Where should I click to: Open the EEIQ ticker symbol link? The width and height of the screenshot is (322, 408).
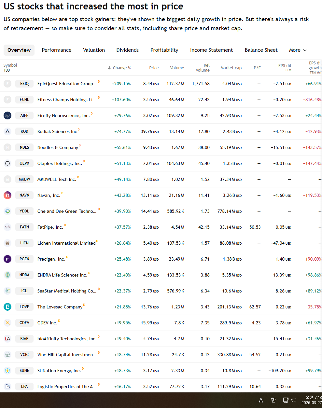tap(24, 84)
